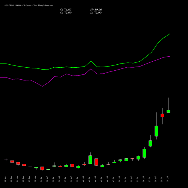Select the first candle on 22 Jun
The width and height of the screenshot is (188, 188).
pos(6,160)
